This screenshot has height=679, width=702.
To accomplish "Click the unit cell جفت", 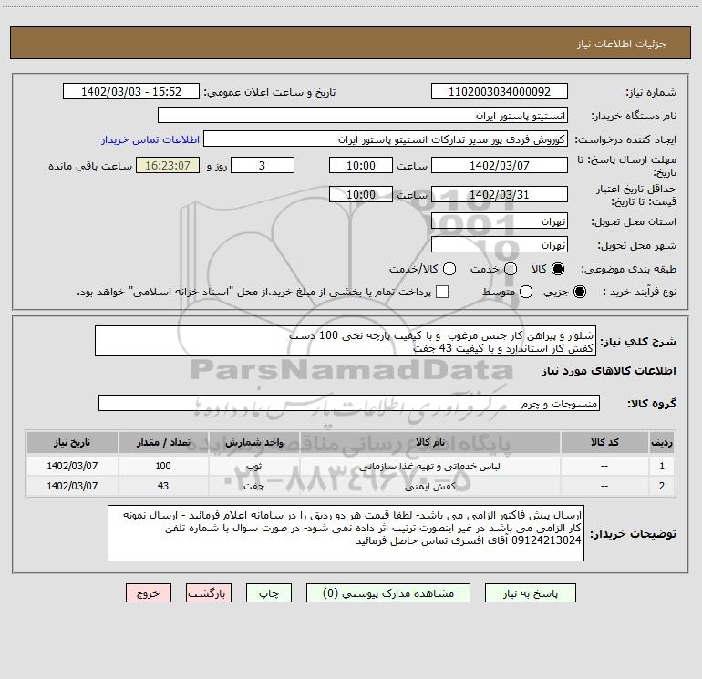I will (x=253, y=486).
